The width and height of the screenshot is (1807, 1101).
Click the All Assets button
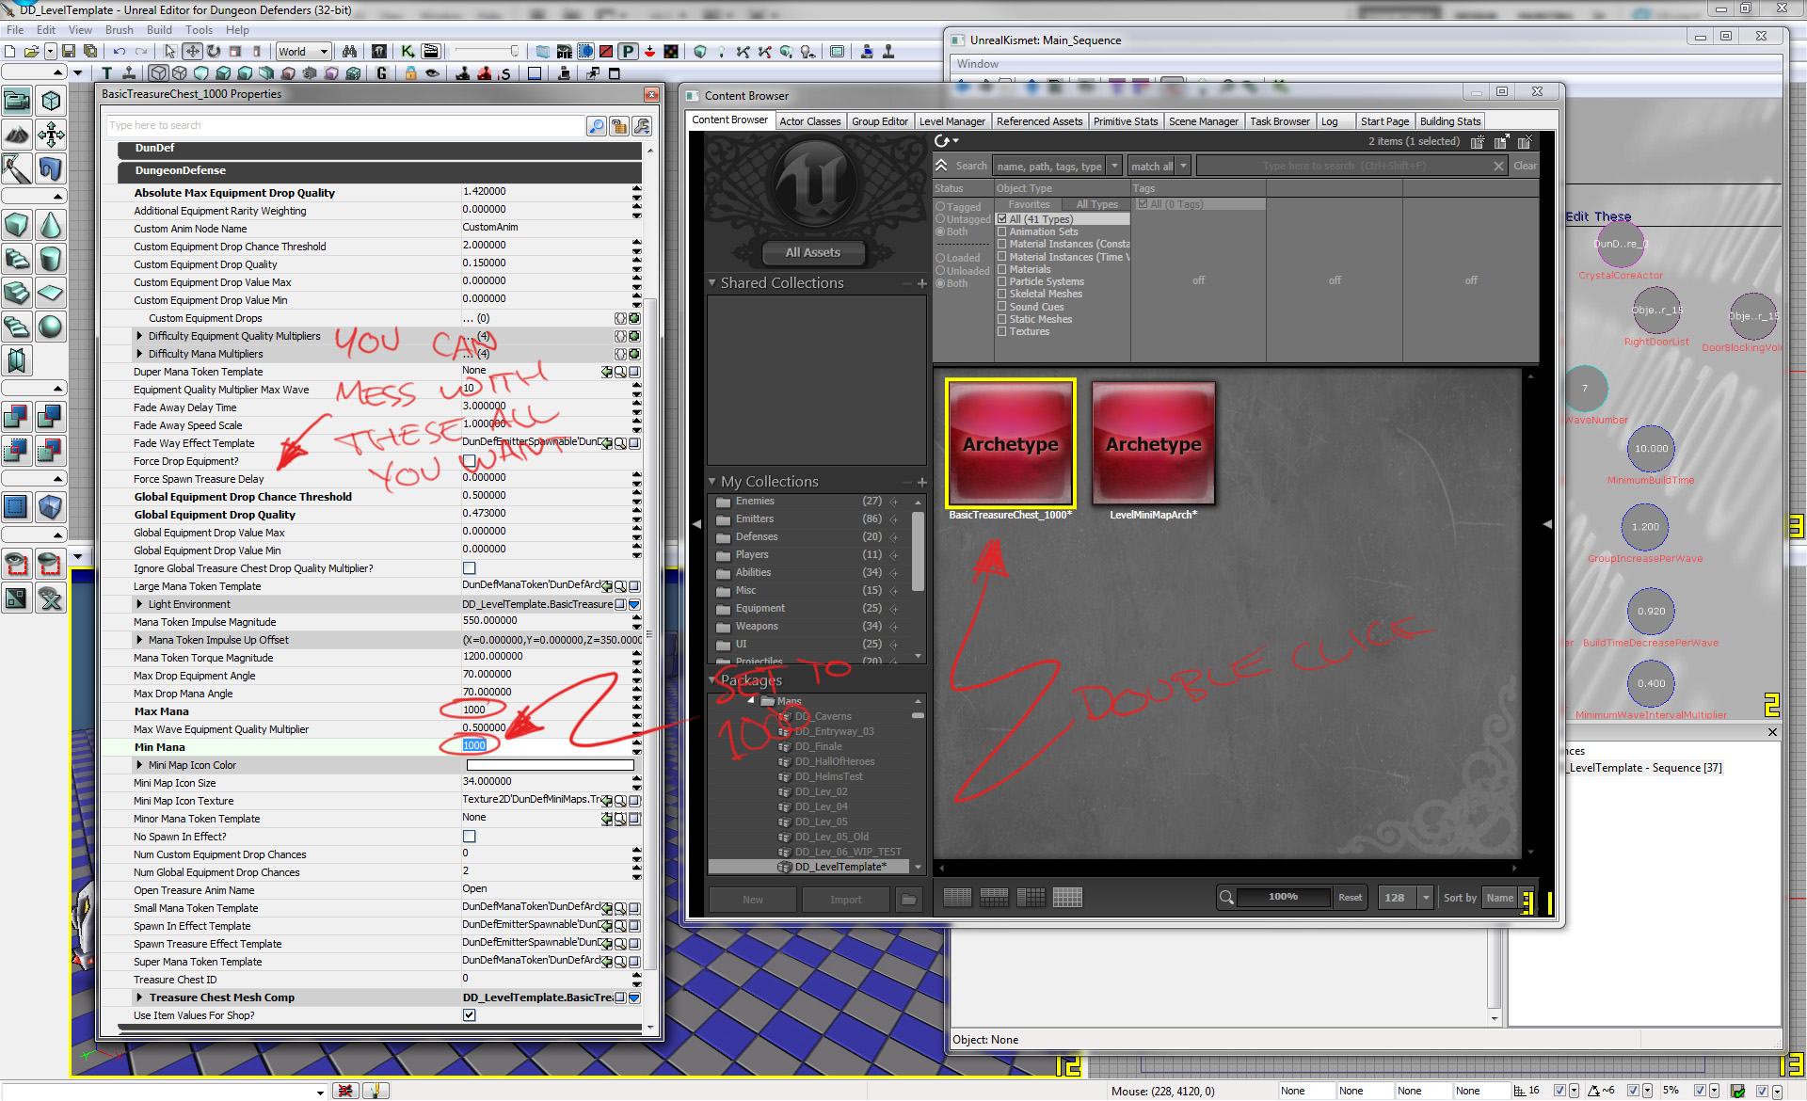pyautogui.click(x=813, y=252)
